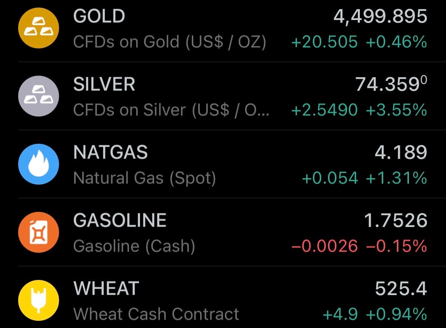Open the SILVER symbol name

pyautogui.click(x=104, y=84)
